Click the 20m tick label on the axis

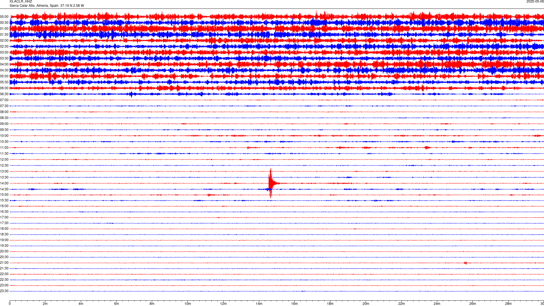[x=366, y=304]
